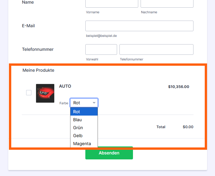The height and width of the screenshot is (176, 215).
Task: Click the Farbe label
Action: [x=64, y=103]
